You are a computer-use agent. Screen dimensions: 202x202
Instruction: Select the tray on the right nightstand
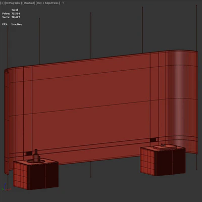pos(165,147)
